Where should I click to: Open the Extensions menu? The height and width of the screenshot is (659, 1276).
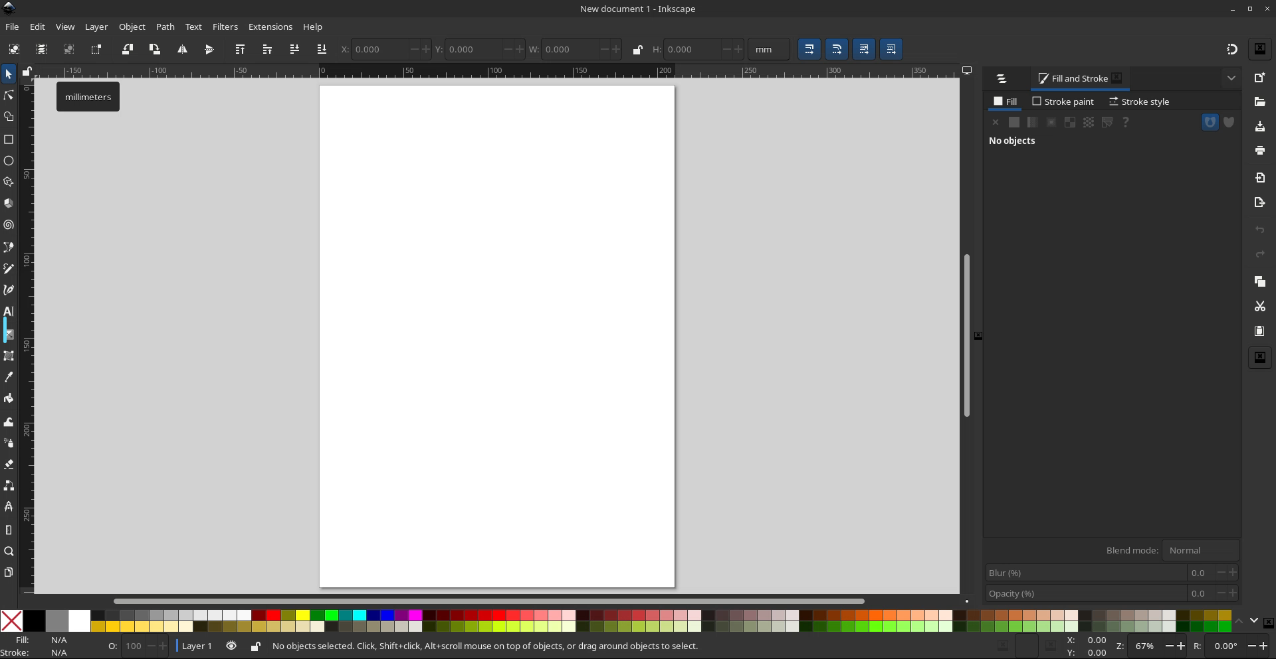[x=270, y=27]
